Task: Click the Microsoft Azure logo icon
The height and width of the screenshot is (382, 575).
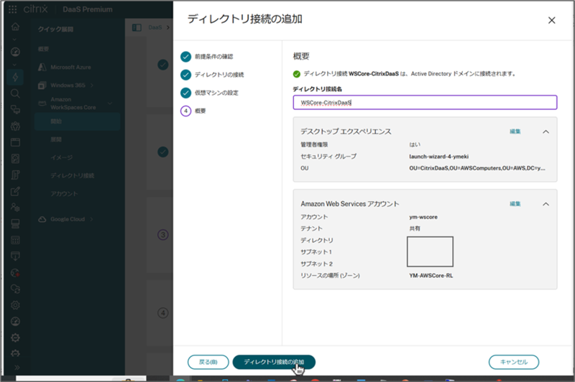Action: coord(42,67)
